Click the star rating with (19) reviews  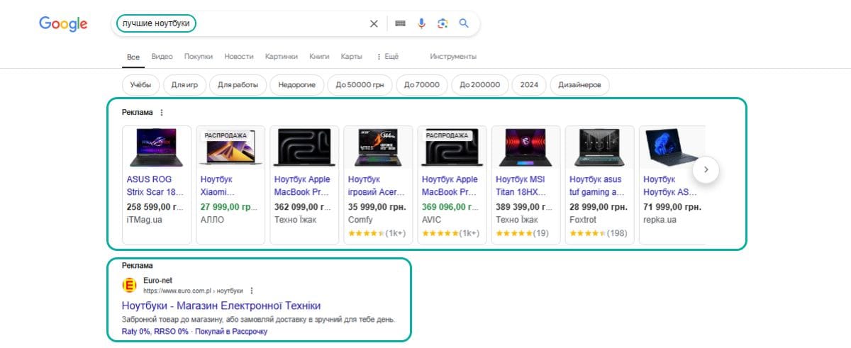[521, 233]
